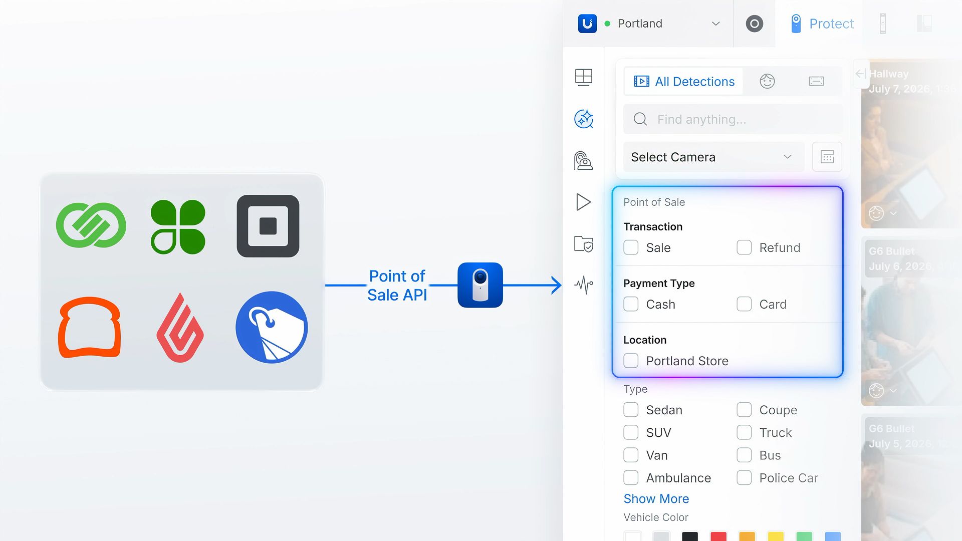Click the Clover four-leaf logo
The height and width of the screenshot is (541, 962).
point(178,226)
